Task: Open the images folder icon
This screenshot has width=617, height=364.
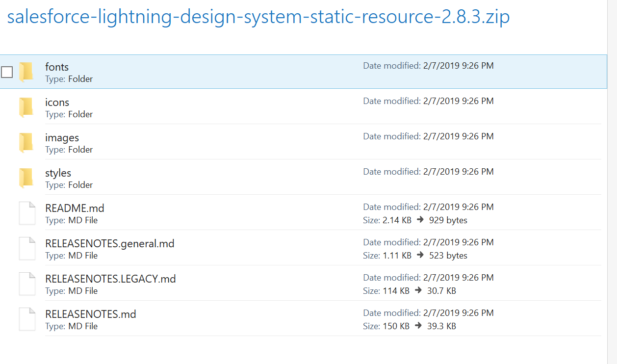Action: point(26,142)
